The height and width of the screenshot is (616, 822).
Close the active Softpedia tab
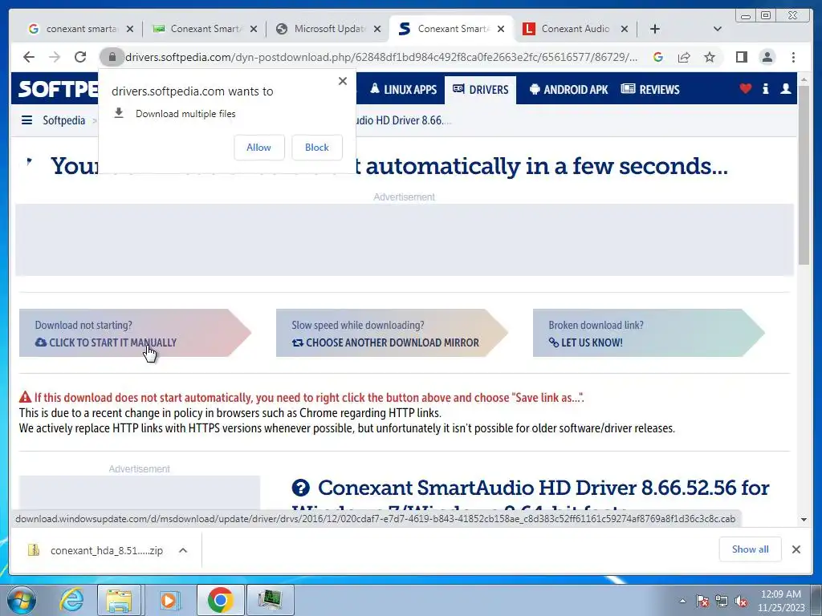[501, 29]
